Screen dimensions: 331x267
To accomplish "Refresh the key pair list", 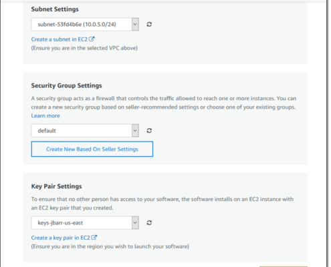I will 149,223.
